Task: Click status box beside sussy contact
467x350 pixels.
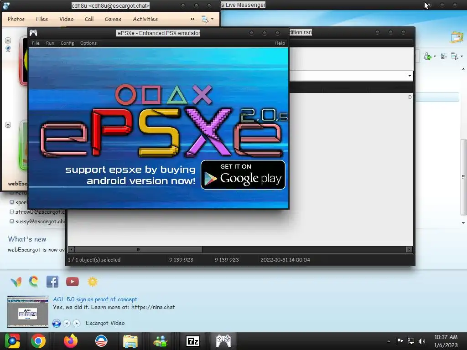Action: click(x=11, y=221)
